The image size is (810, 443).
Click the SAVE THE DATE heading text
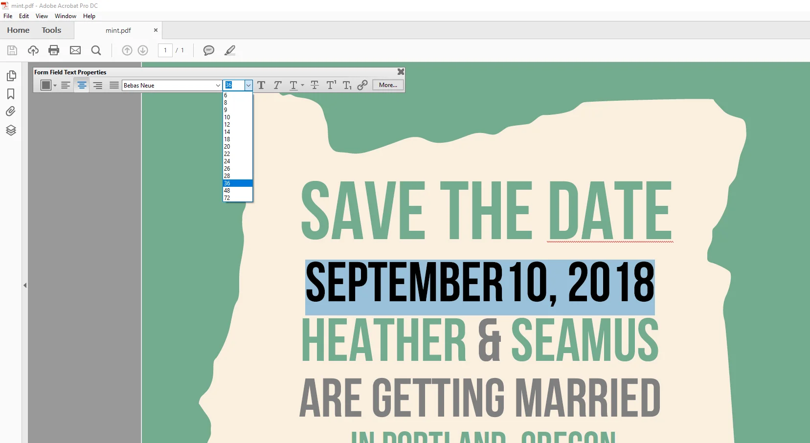click(486, 210)
